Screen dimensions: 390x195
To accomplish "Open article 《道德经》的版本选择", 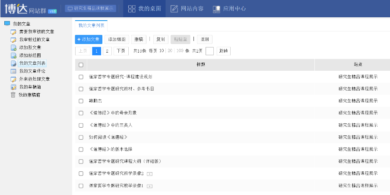I will click(x=110, y=149).
